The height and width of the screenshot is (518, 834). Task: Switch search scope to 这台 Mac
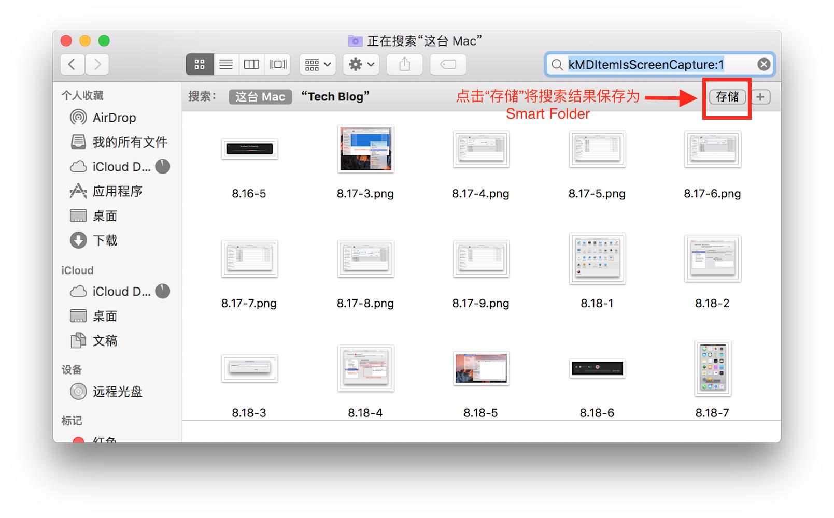[x=260, y=96]
